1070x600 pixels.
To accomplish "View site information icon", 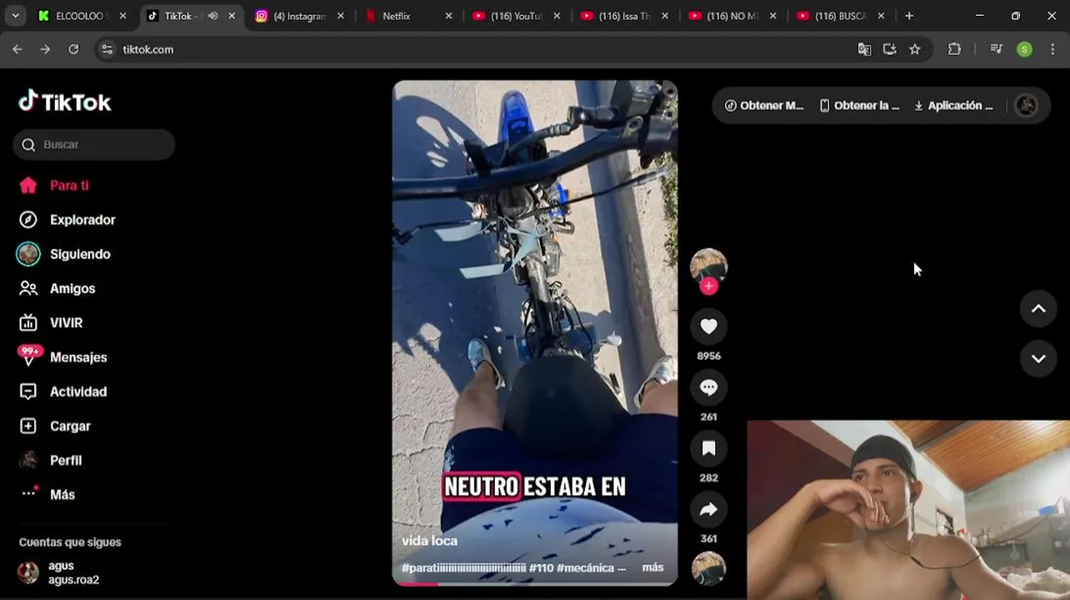I will coord(107,49).
